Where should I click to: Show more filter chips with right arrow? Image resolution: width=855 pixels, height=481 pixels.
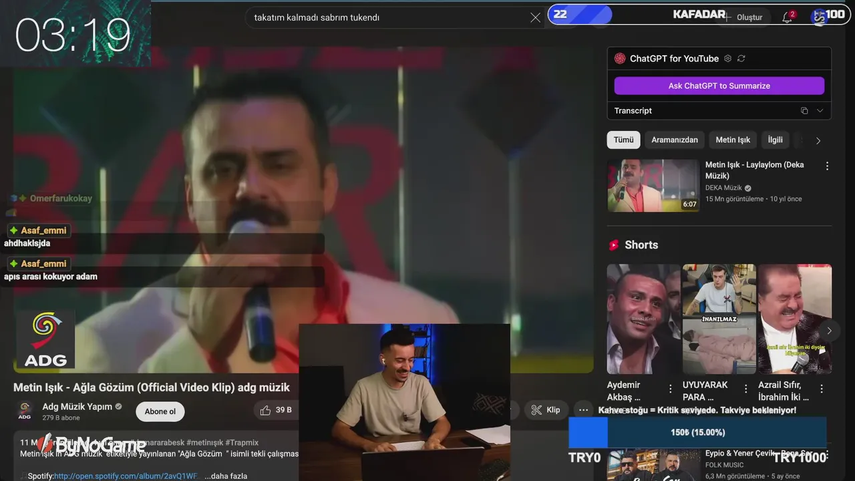click(818, 140)
